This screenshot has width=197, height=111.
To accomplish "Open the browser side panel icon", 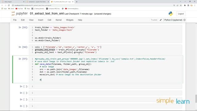I will 188,6.
